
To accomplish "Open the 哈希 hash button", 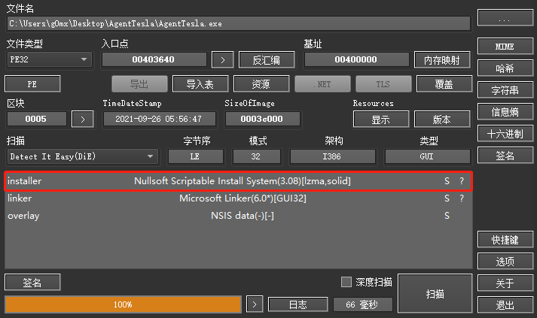I will 505,68.
